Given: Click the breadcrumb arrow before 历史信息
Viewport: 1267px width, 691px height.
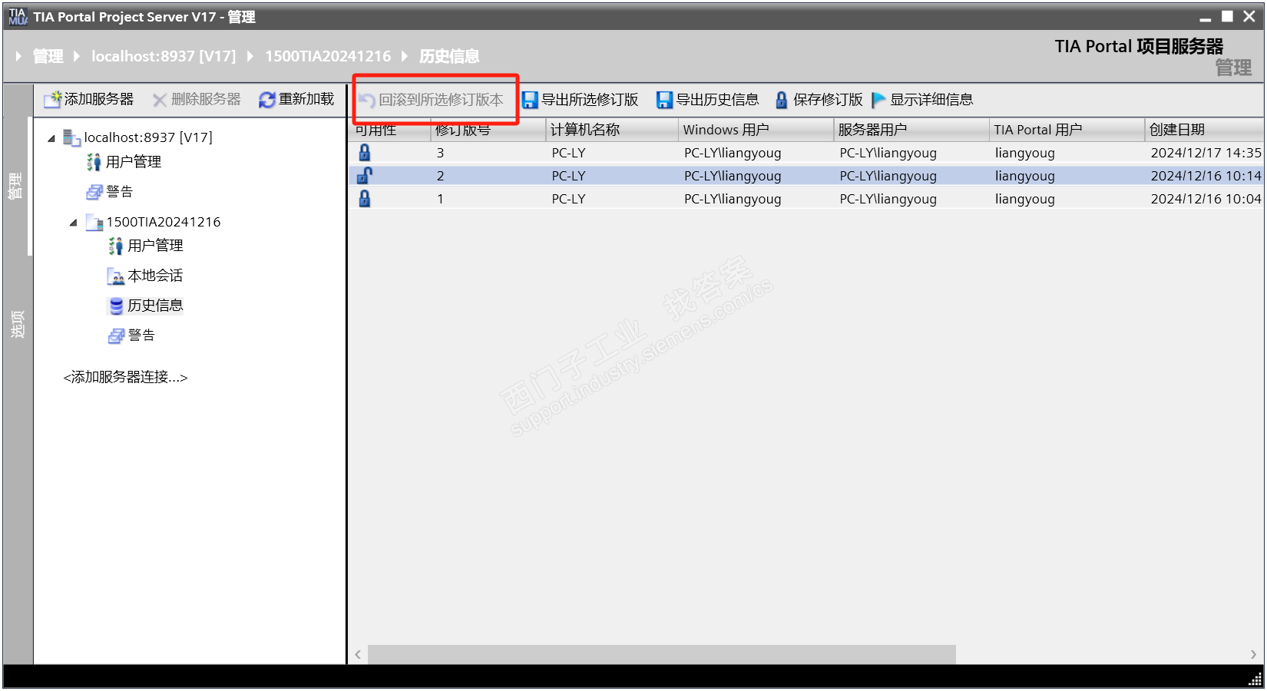Looking at the screenshot, I should [405, 56].
